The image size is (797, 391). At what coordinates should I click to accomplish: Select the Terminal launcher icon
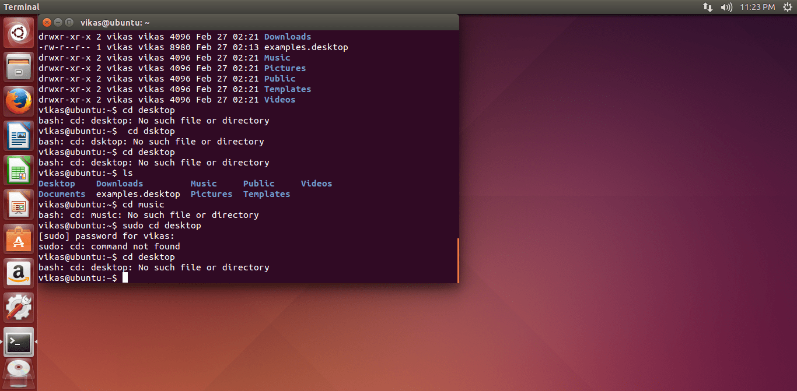19,342
